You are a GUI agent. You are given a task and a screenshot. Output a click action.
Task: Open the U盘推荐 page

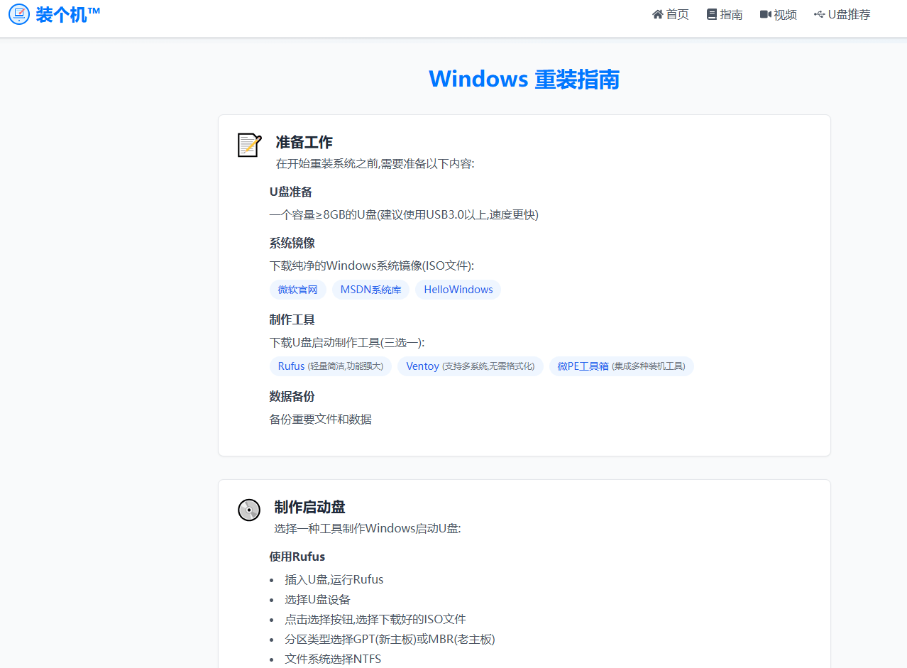pos(847,13)
